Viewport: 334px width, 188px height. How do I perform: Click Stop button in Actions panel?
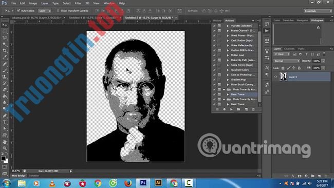[x=217, y=109]
